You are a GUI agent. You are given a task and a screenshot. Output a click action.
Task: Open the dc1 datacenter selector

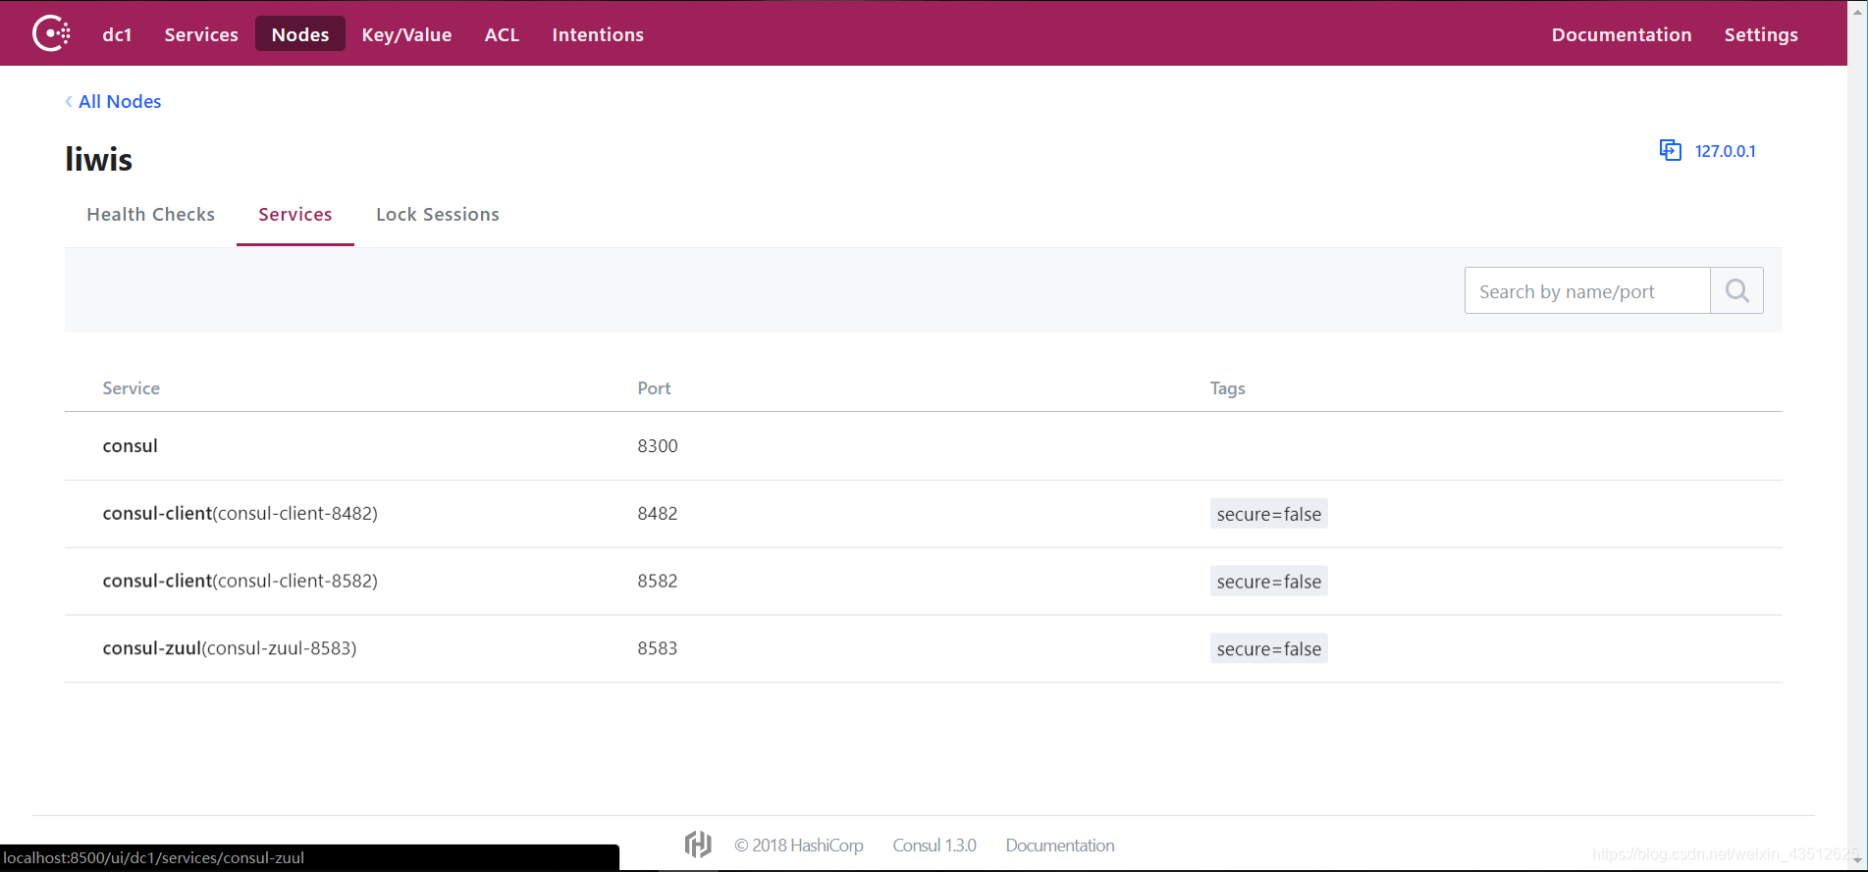(x=117, y=34)
